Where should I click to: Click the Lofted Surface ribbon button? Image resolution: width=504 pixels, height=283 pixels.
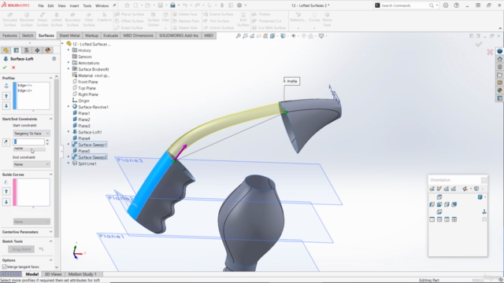click(x=57, y=20)
